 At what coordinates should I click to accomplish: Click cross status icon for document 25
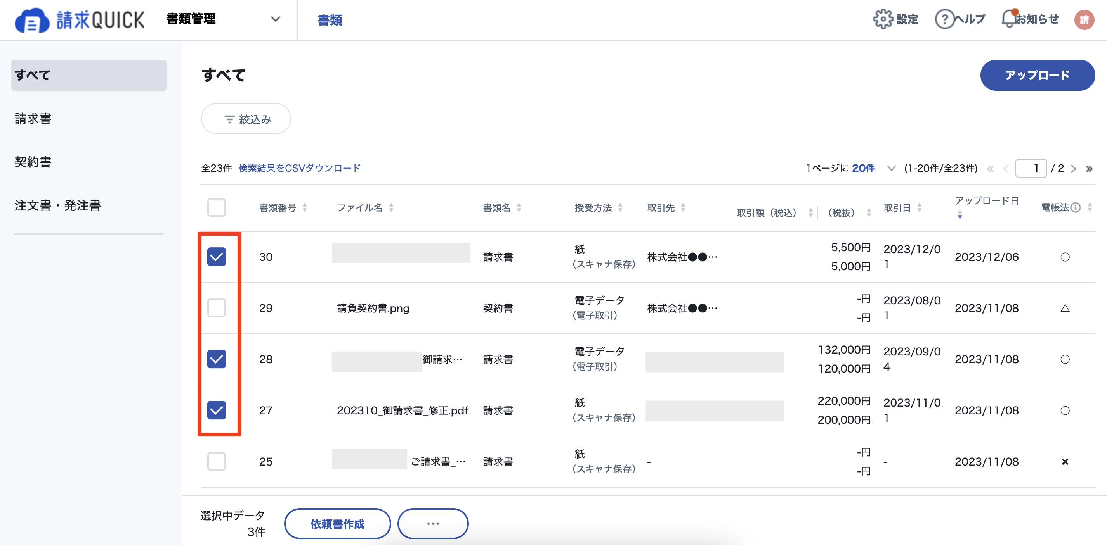(x=1065, y=462)
